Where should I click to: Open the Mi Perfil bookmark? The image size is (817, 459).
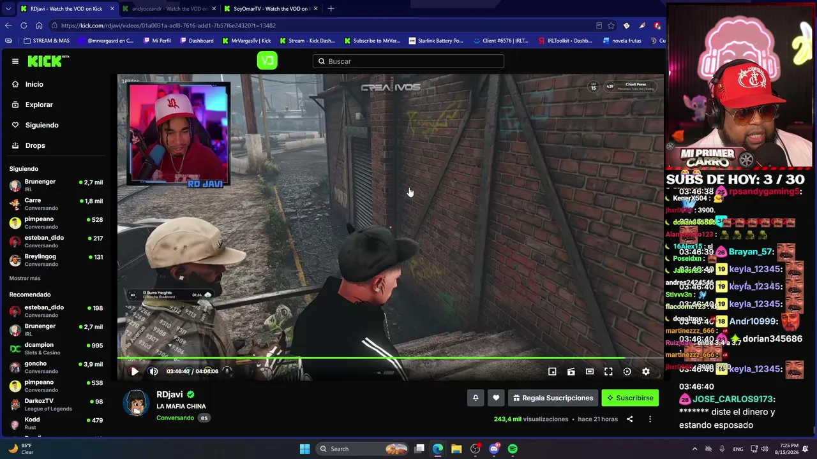157,41
